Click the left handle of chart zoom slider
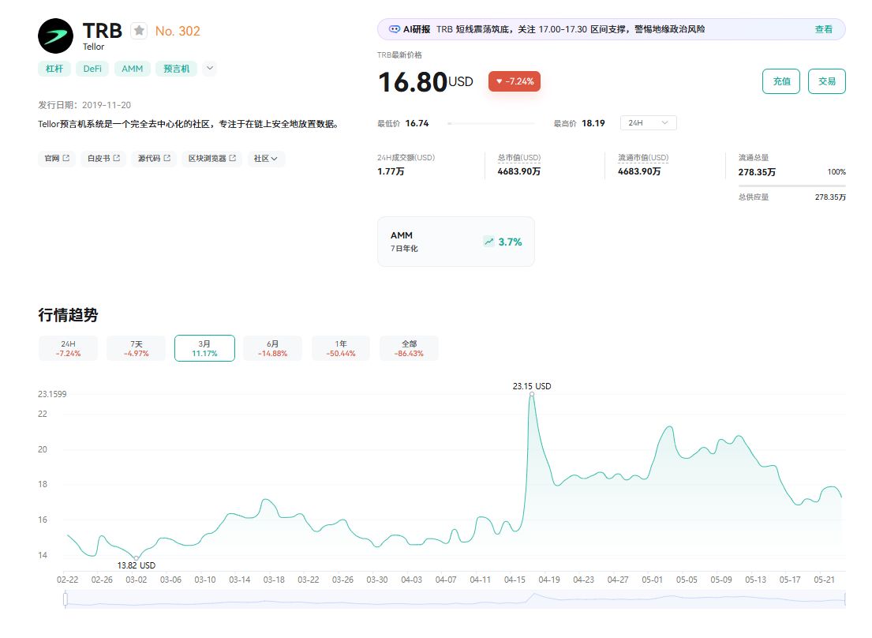872x638 pixels. 65,599
